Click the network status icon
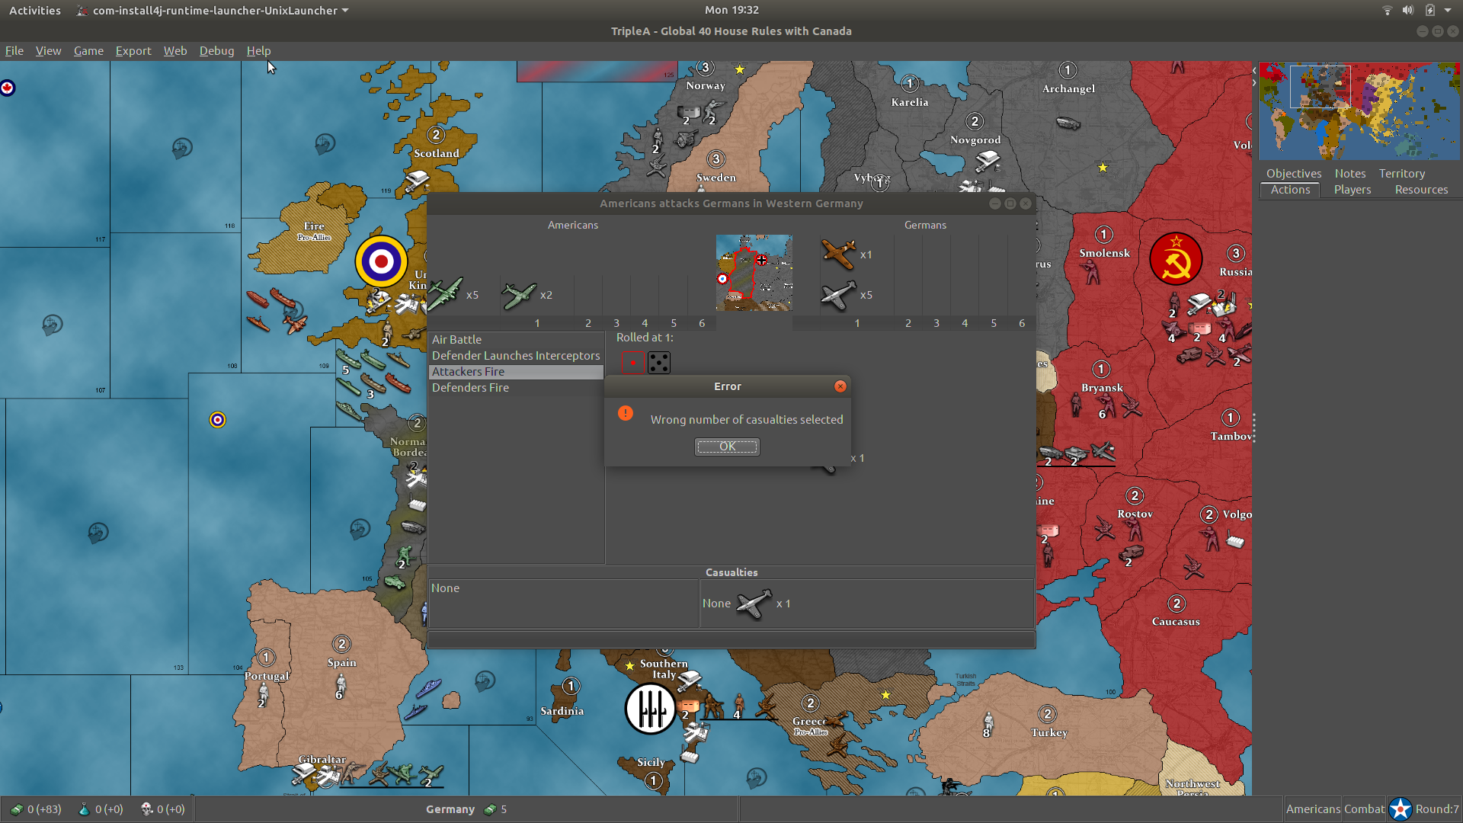Image resolution: width=1463 pixels, height=823 pixels. [1387, 10]
